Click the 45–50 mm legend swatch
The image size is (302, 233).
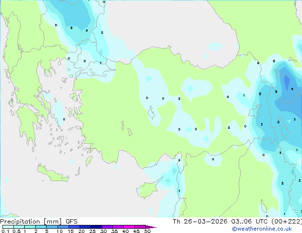pyautogui.click(x=140, y=227)
